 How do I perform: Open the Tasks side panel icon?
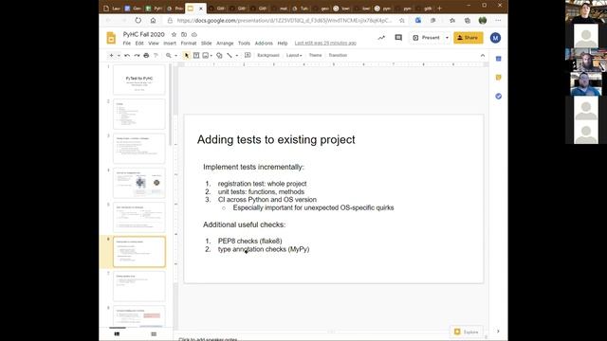[499, 96]
